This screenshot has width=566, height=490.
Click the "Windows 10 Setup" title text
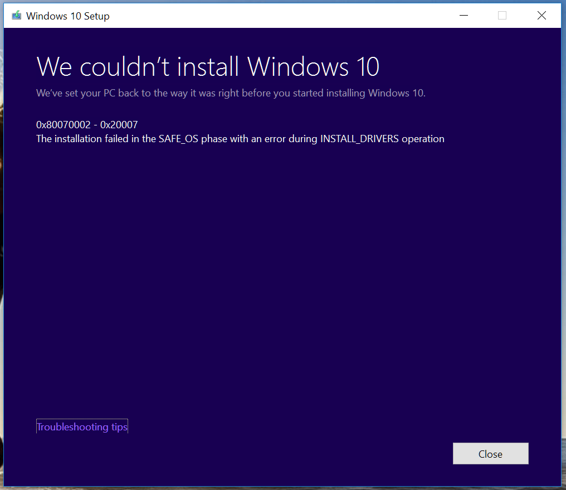pyautogui.click(x=67, y=16)
